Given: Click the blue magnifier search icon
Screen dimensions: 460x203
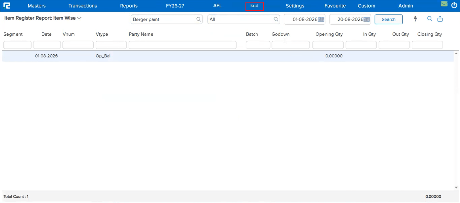Looking at the screenshot, I should click(430, 19).
